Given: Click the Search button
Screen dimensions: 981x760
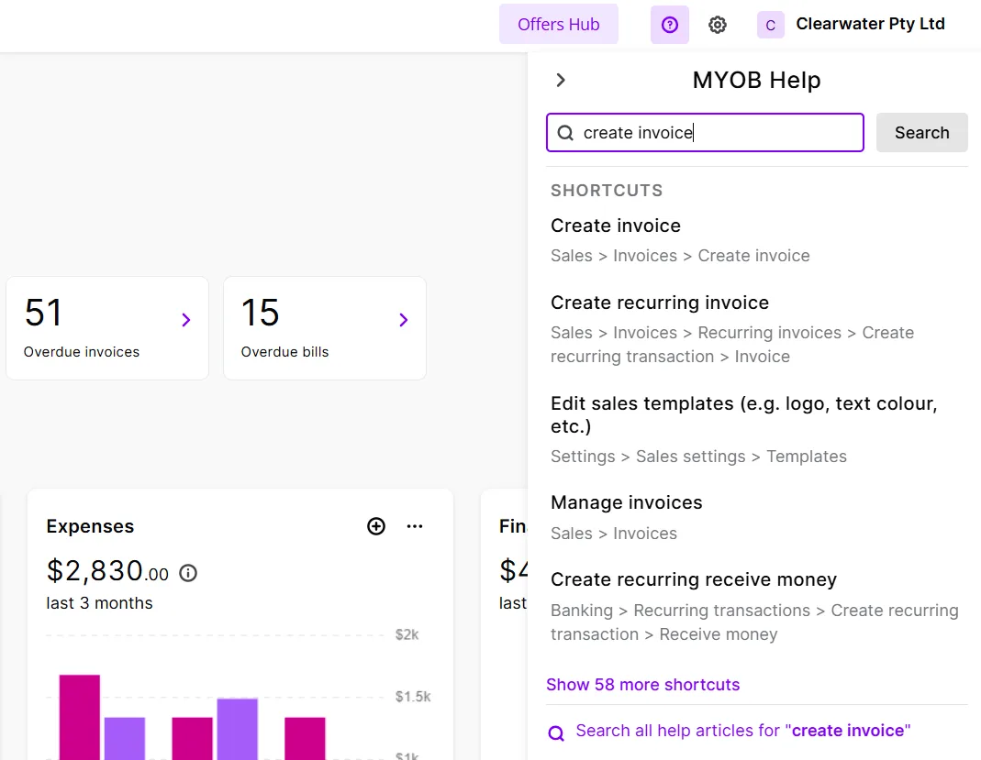Looking at the screenshot, I should (921, 133).
